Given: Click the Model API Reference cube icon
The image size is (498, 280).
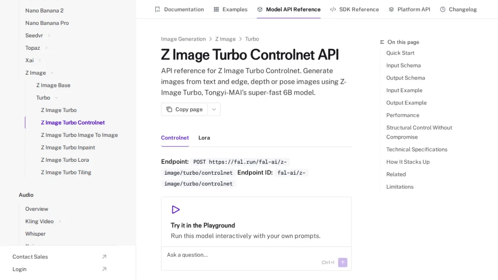Looking at the screenshot, I should pos(260,9).
